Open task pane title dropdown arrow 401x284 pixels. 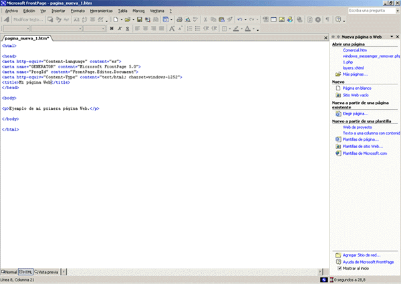(392, 37)
